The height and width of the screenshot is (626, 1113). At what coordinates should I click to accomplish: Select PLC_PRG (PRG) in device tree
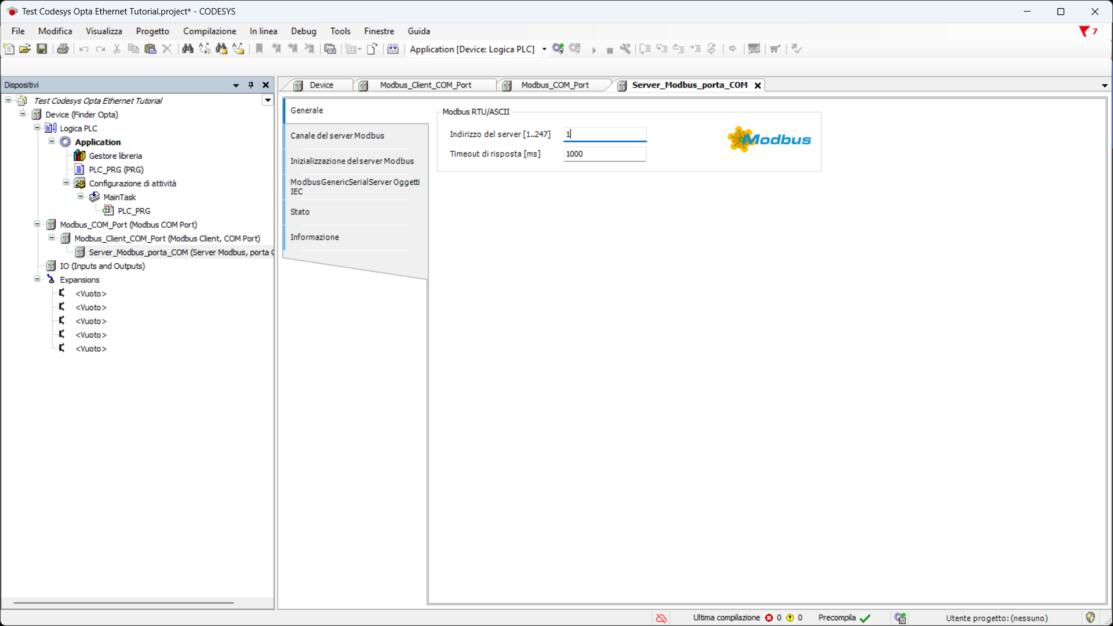coord(116,169)
